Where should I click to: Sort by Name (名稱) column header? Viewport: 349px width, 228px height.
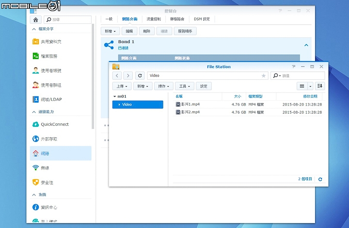coord(179,96)
